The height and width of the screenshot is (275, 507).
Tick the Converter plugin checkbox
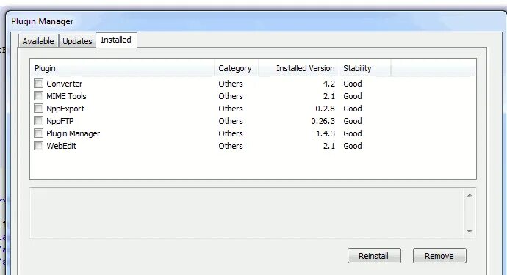pos(38,84)
